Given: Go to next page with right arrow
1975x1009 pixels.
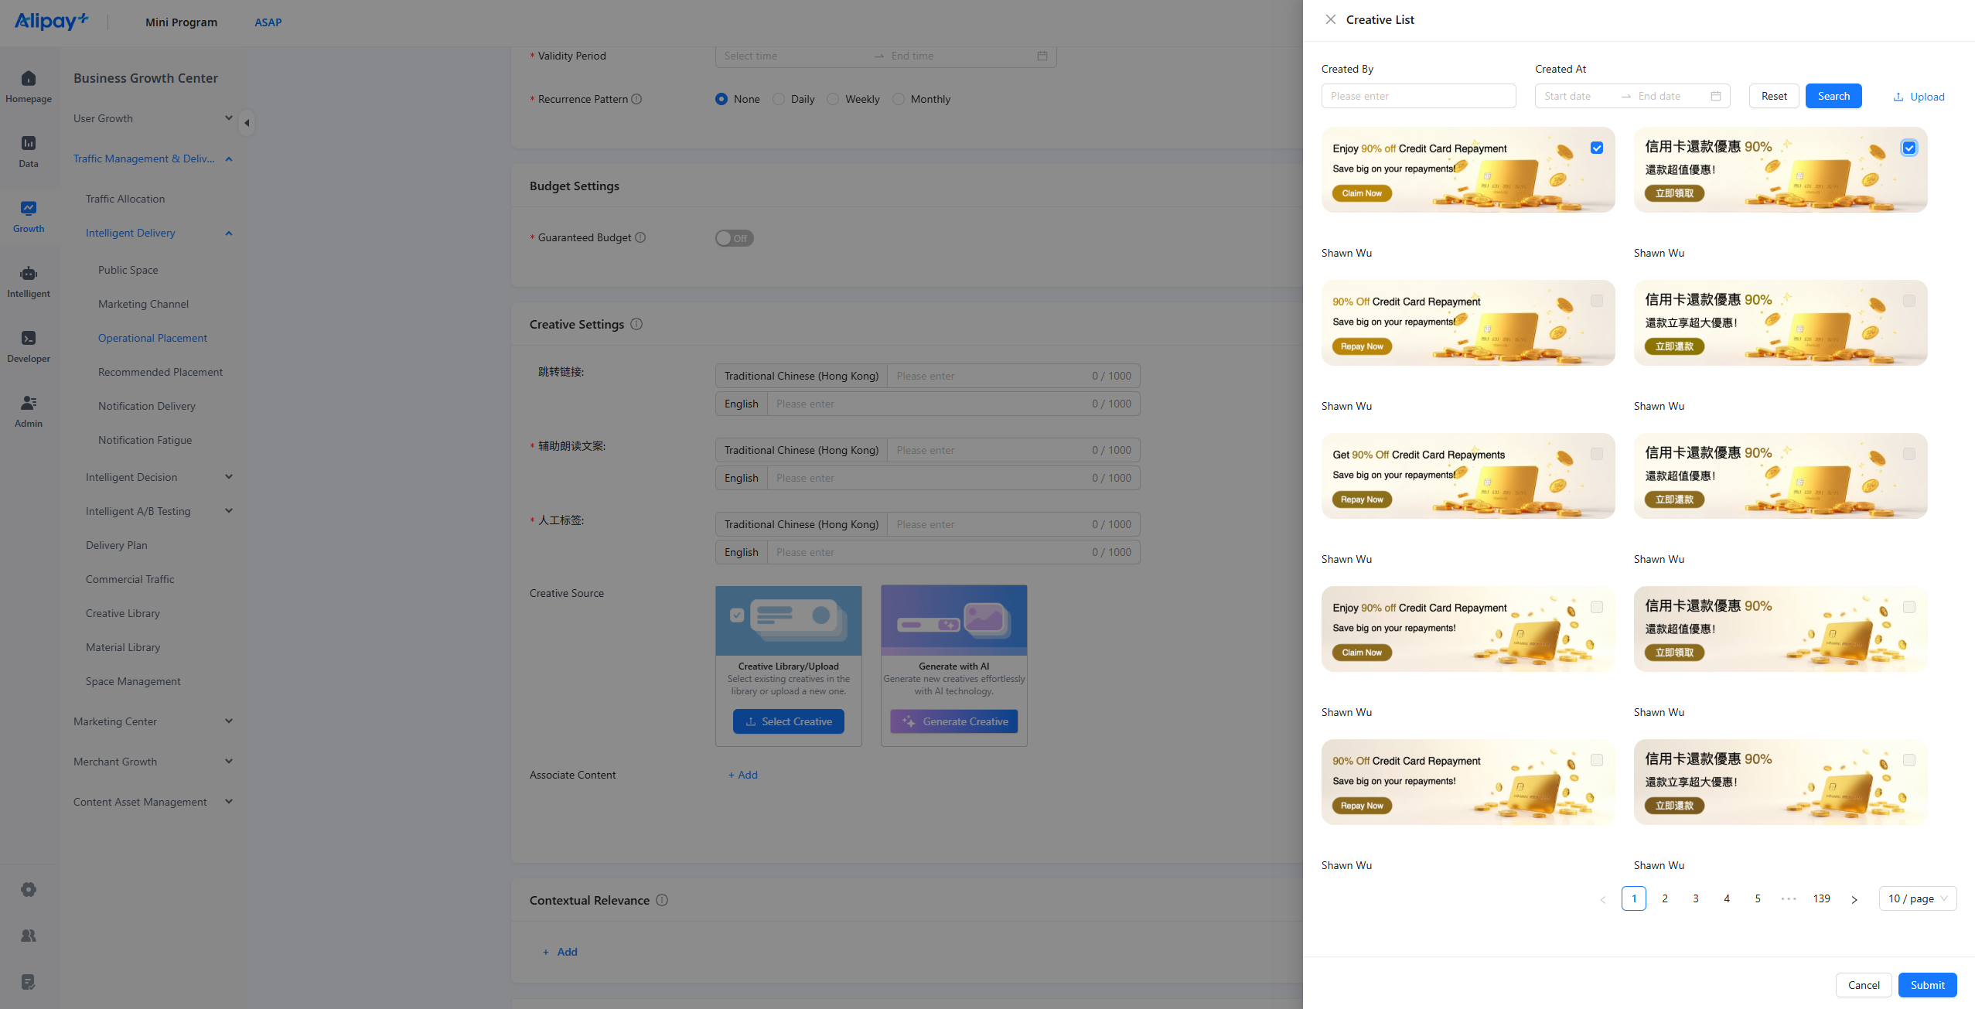Looking at the screenshot, I should coord(1854,899).
